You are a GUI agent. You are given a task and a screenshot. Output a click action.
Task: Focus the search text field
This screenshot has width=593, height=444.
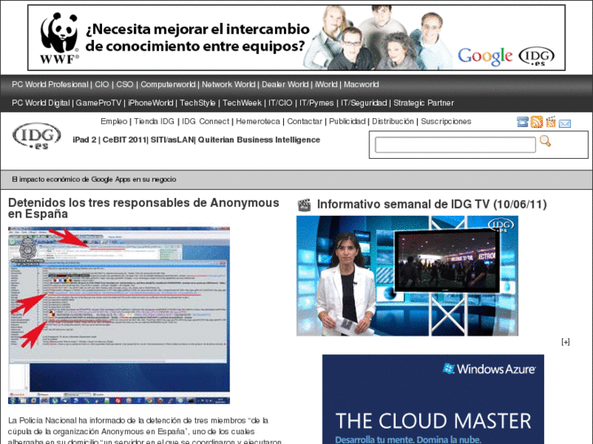455,145
